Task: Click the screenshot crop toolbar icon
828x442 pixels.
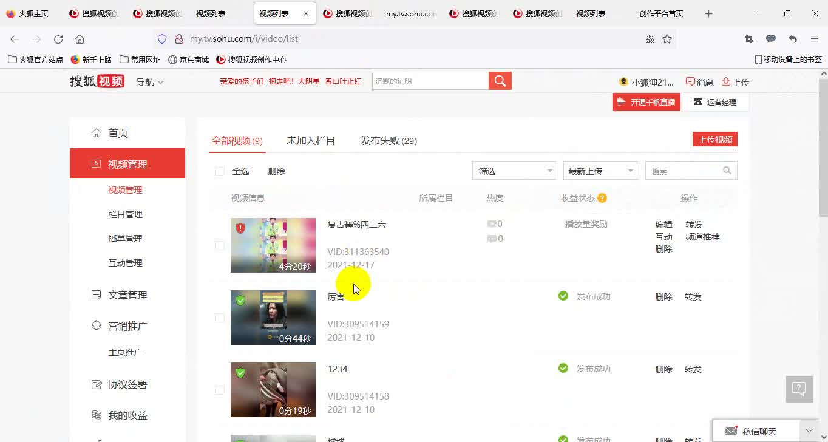Action: pyautogui.click(x=749, y=39)
